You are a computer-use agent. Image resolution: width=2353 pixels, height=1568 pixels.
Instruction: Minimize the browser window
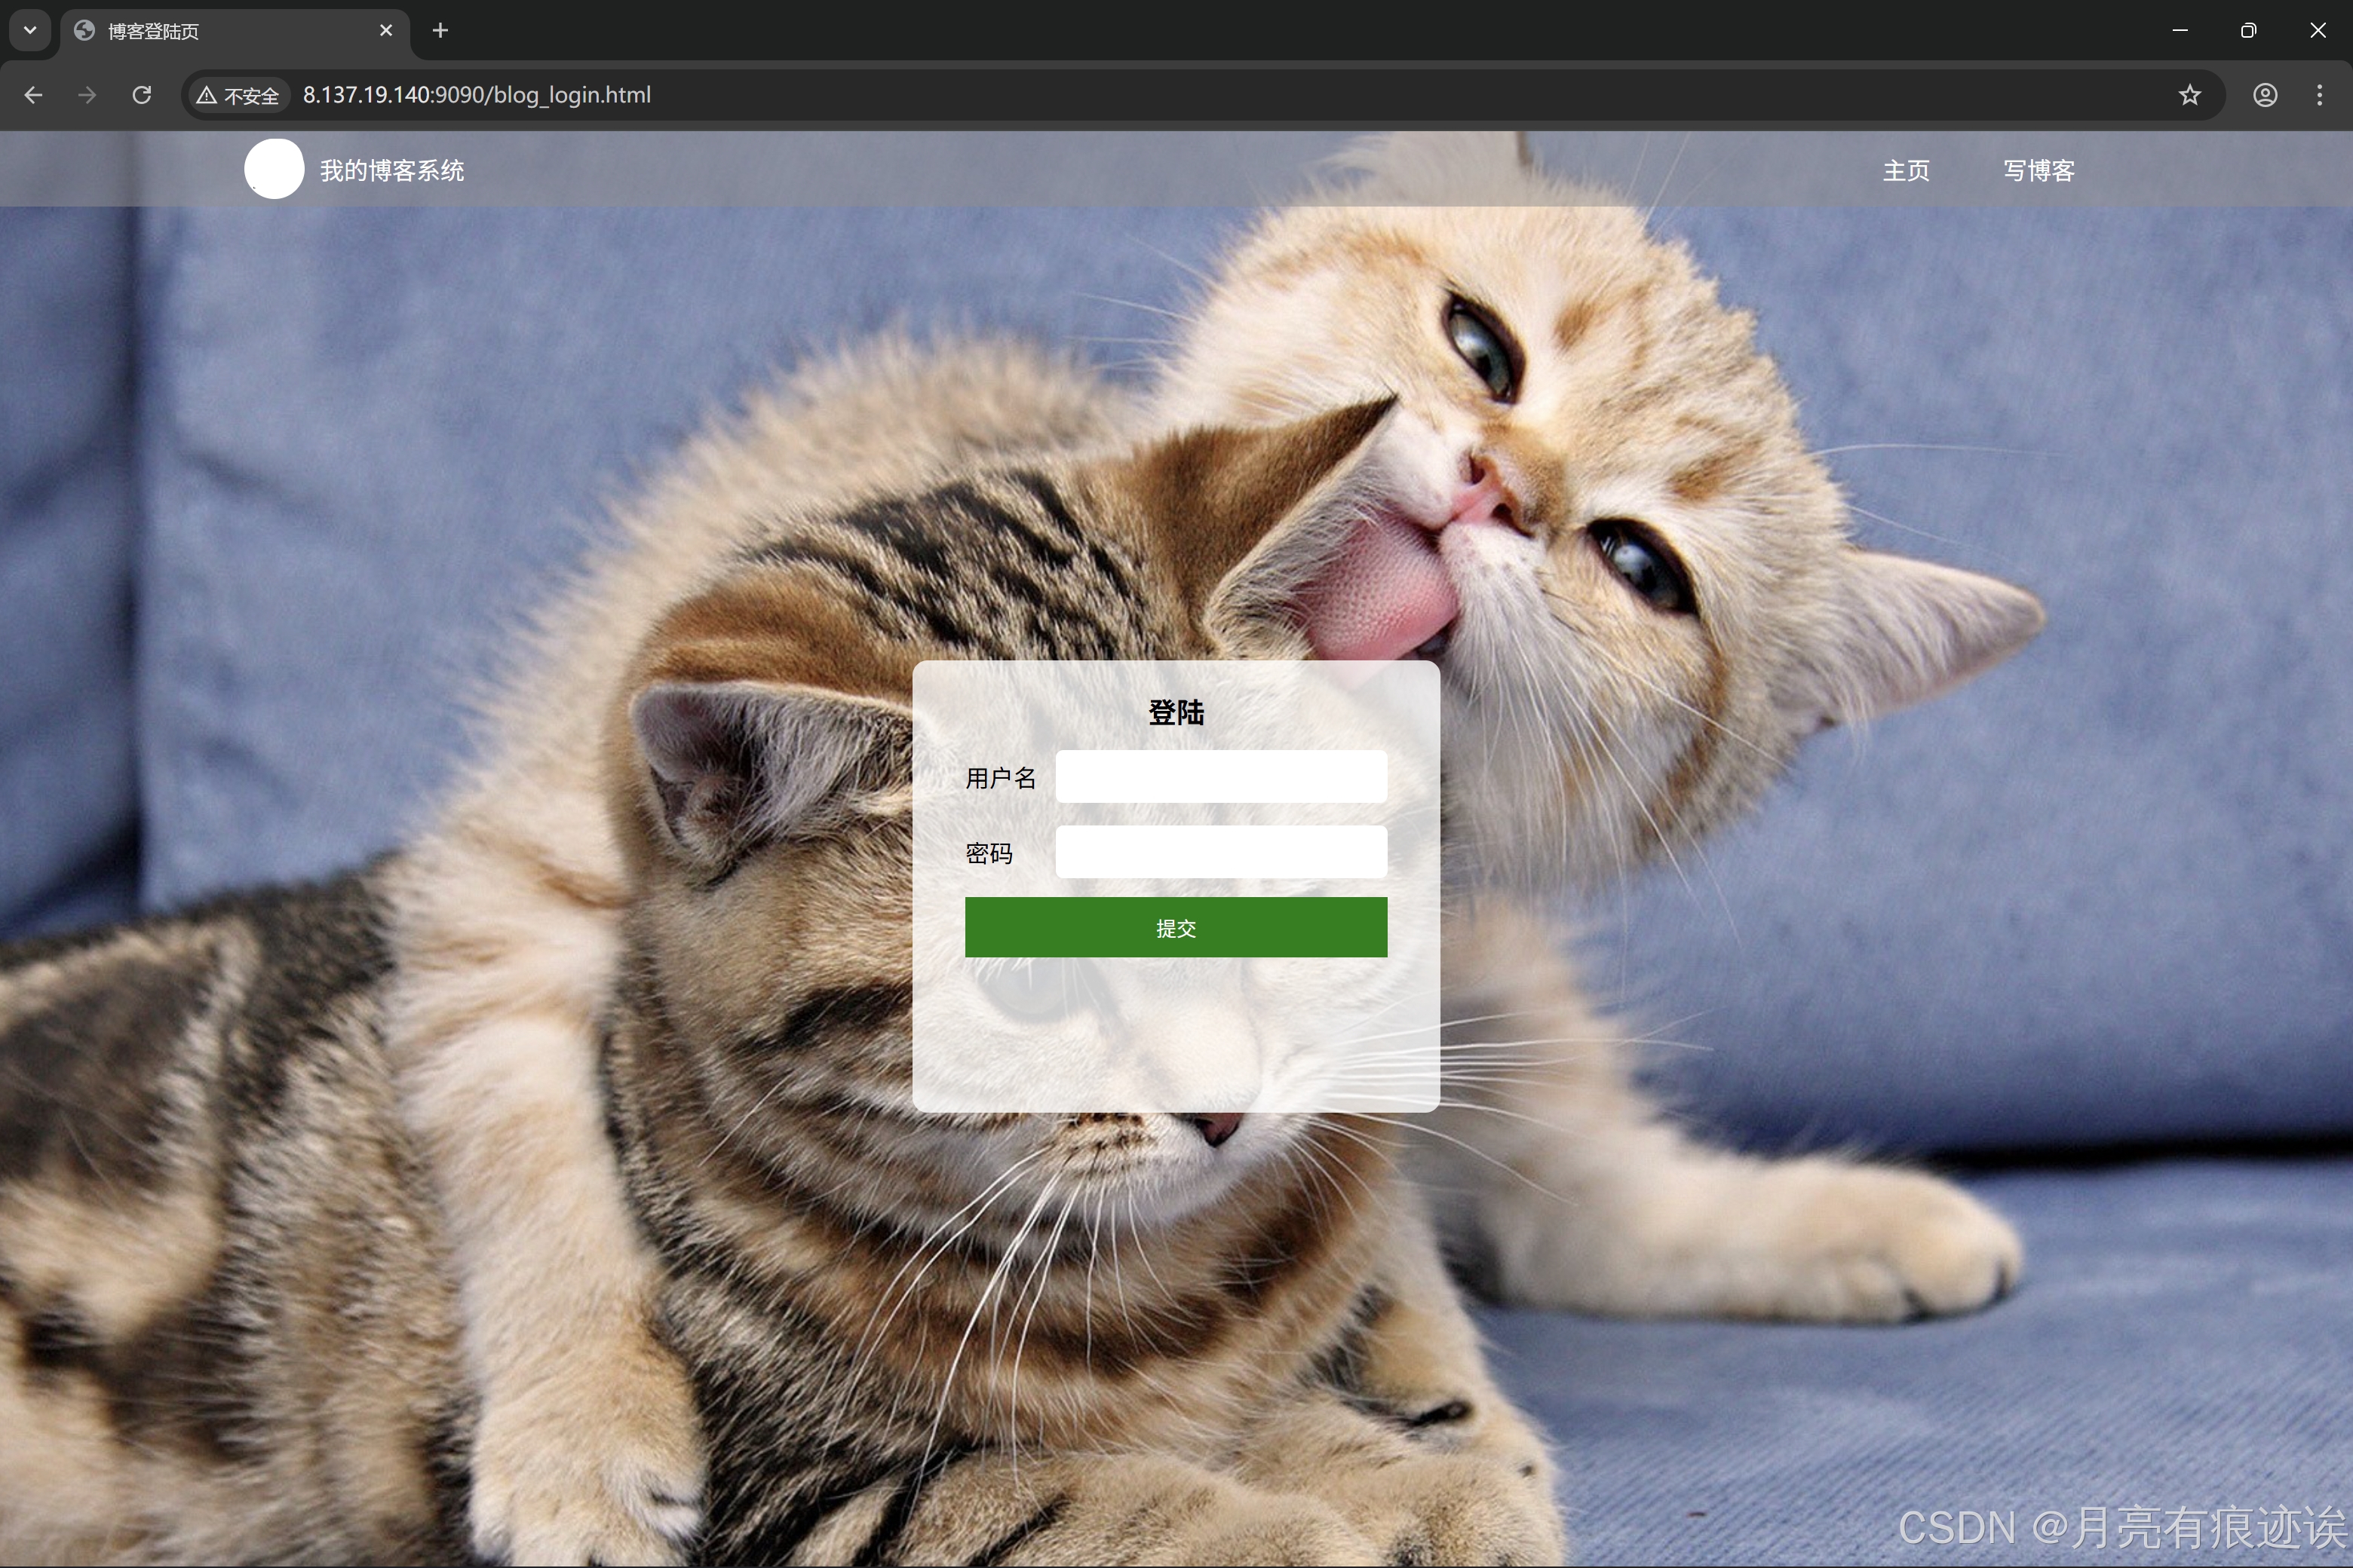click(2180, 31)
